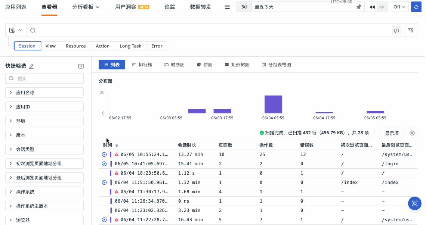Click the 会话时长 column header

click(187, 145)
